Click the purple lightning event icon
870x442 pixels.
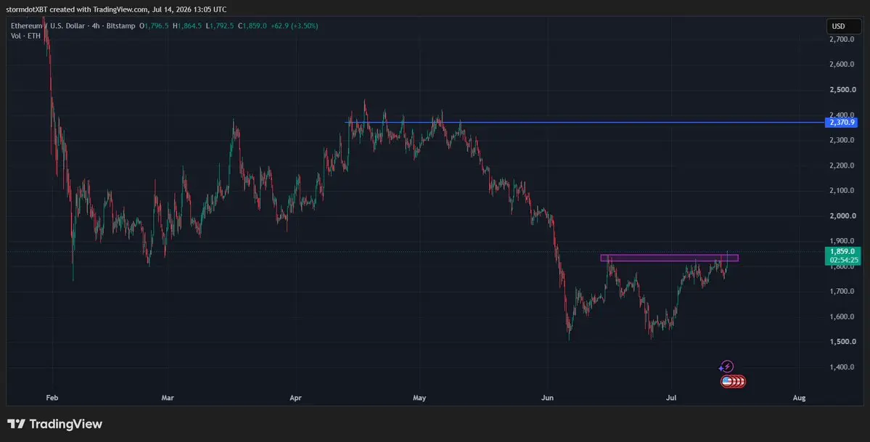(x=728, y=367)
